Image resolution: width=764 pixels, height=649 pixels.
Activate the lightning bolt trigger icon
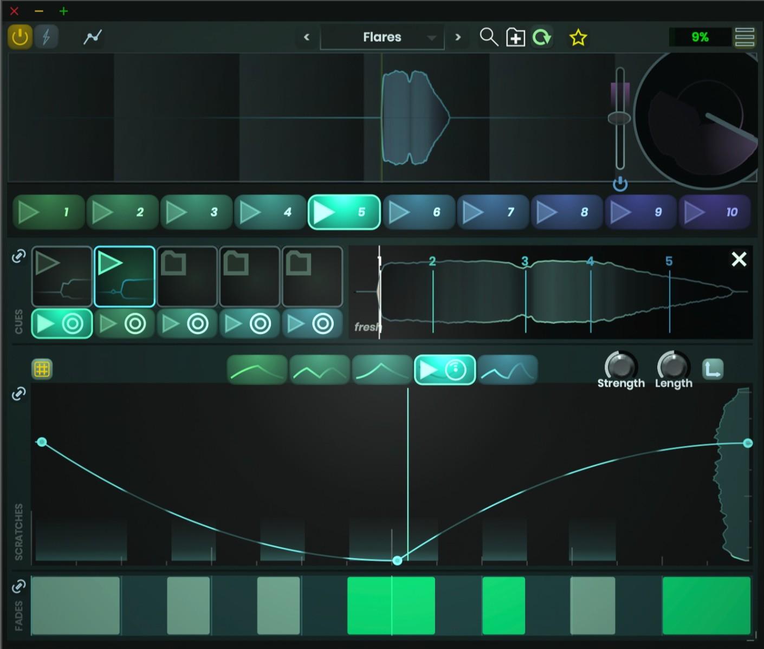[47, 37]
